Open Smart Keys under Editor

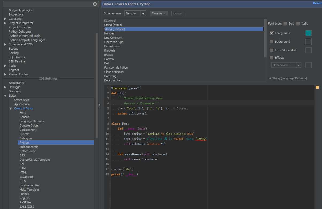(x=21, y=100)
